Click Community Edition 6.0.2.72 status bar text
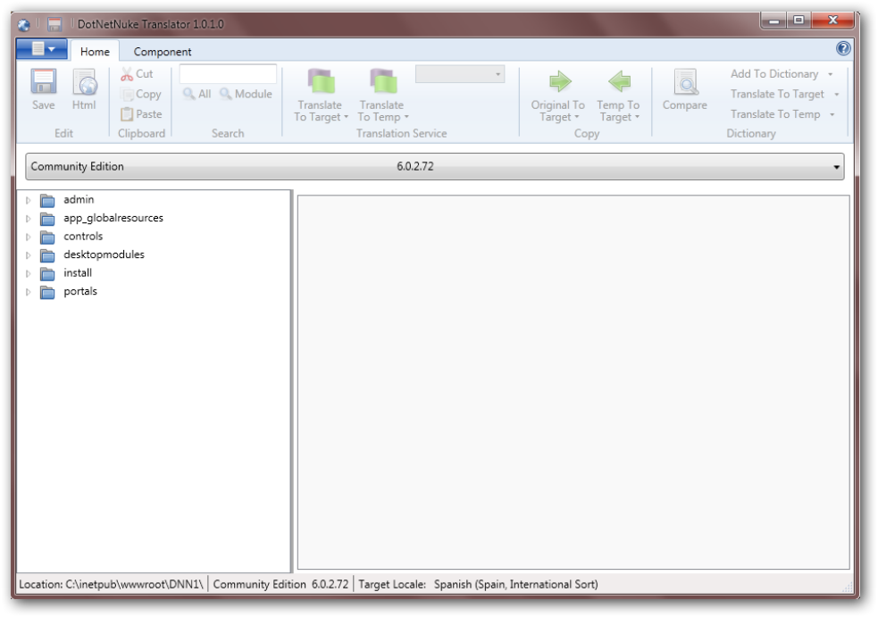 280,584
